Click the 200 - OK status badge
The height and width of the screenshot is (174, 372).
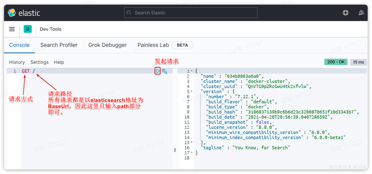(336, 62)
